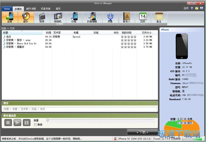The width and height of the screenshot is (206, 142).
Task: Open the 铃音 (Ringtone) section
Action: click(x=74, y=17)
